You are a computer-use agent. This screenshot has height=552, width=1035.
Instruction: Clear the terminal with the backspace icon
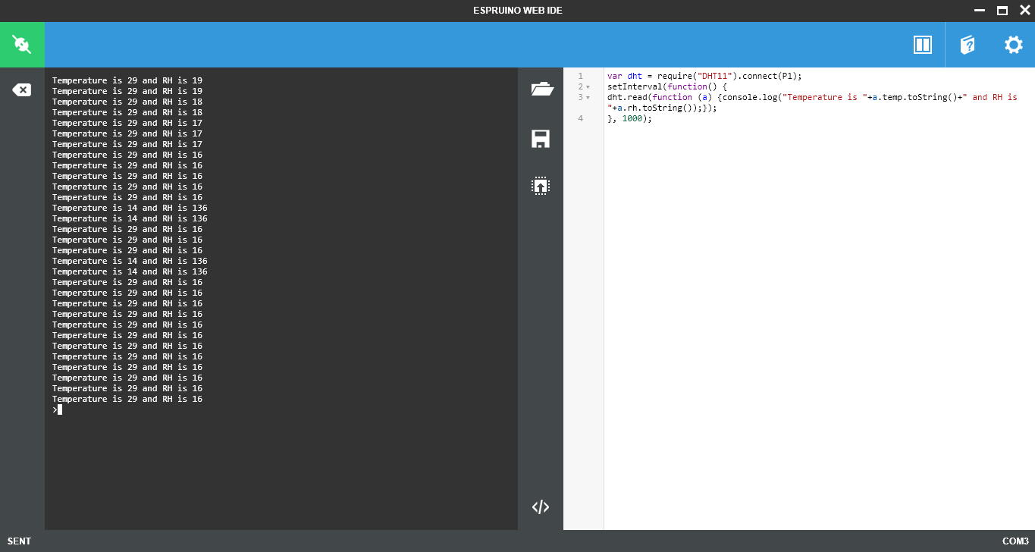22,90
